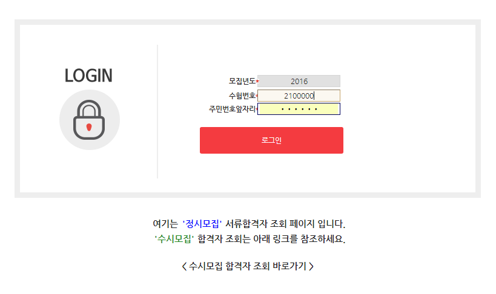The image size is (496, 294).
Task: Select the 모집년도 field showing 2016
Action: click(299, 81)
